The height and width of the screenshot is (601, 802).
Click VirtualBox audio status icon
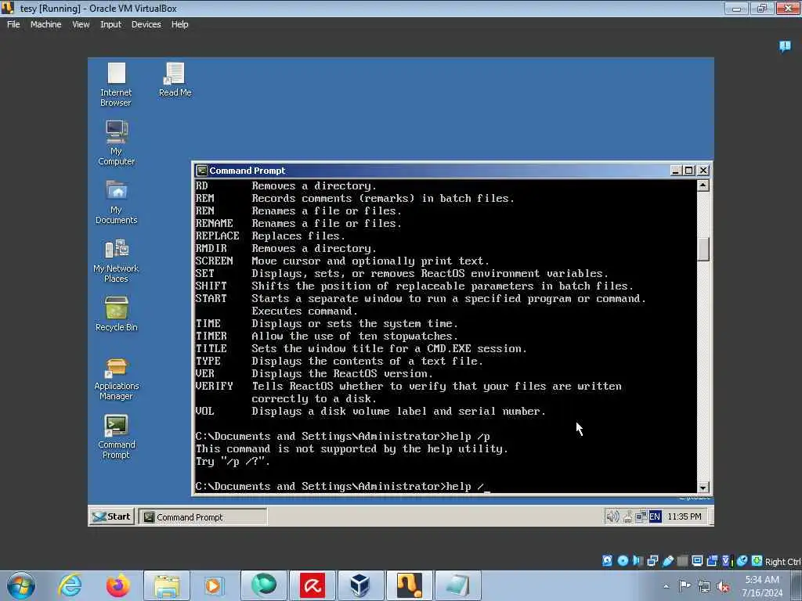[638, 560]
